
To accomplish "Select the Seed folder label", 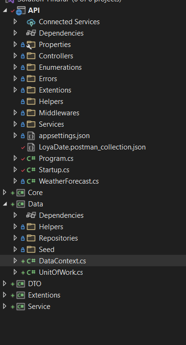I will (46, 250).
